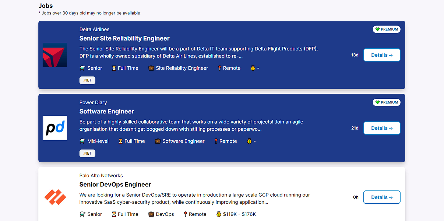Viewport: 444px width, 221px height.
Task: Click 'Full Time' label on Palo Alto card
Action: coord(128,214)
